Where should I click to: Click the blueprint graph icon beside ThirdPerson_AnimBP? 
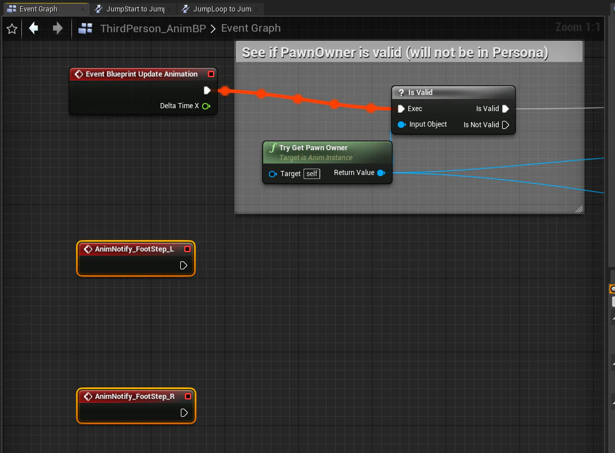click(85, 28)
